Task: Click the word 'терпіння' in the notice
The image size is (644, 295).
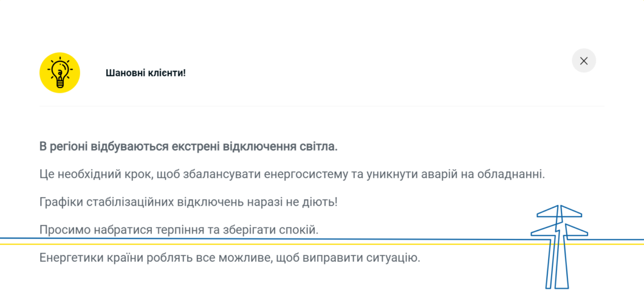Action: 179,231
